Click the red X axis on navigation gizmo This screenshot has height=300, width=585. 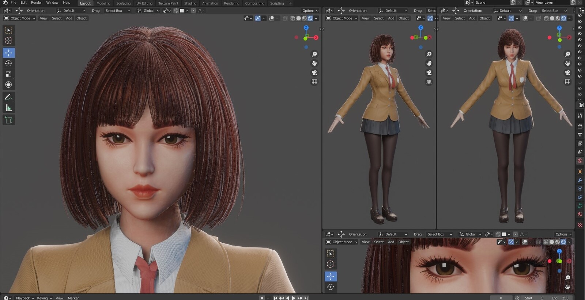click(x=316, y=38)
